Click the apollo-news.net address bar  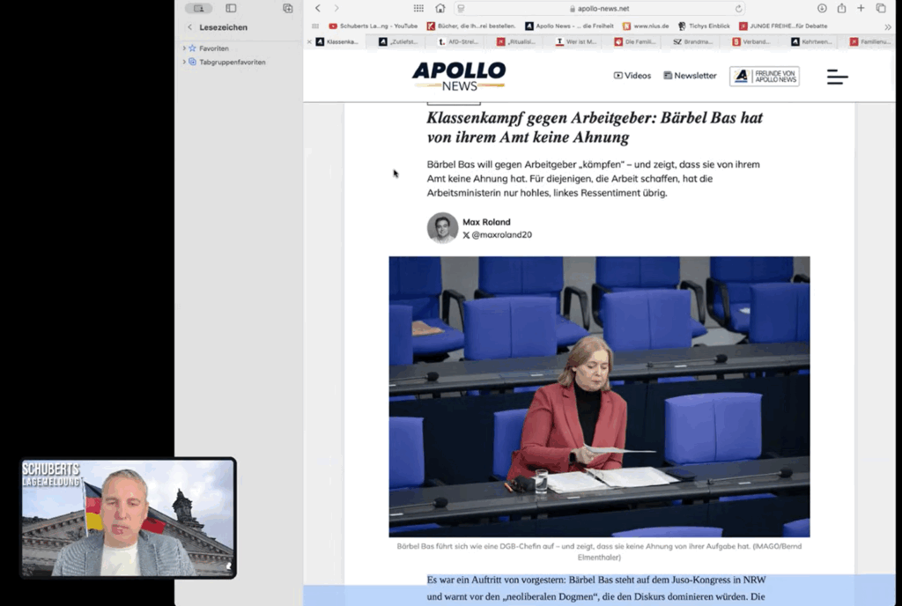pos(599,8)
